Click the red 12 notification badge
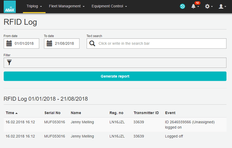 (x=197, y=3)
